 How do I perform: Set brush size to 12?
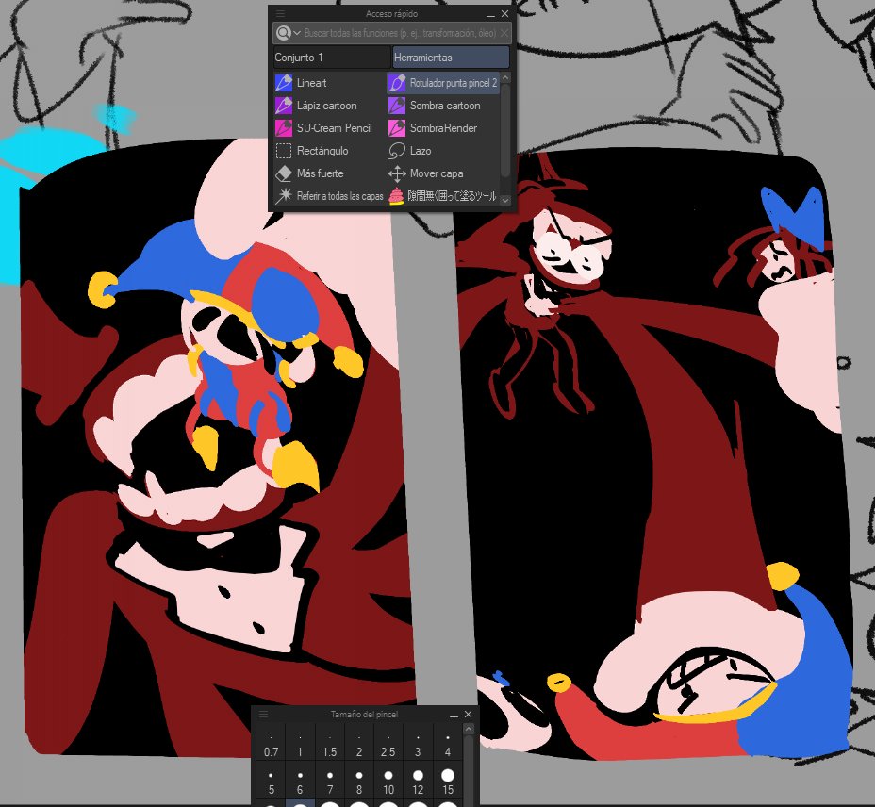pos(418,782)
